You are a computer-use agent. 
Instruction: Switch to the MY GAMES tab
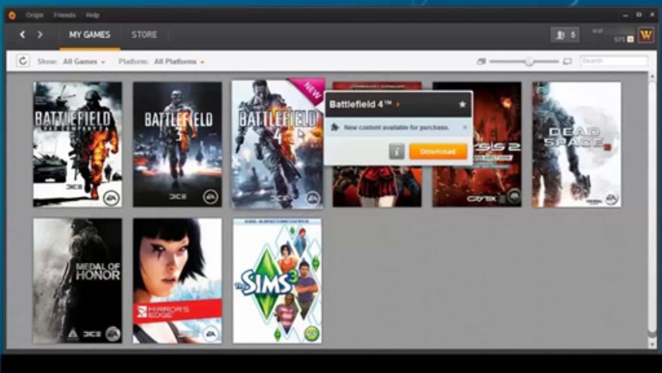(x=90, y=35)
